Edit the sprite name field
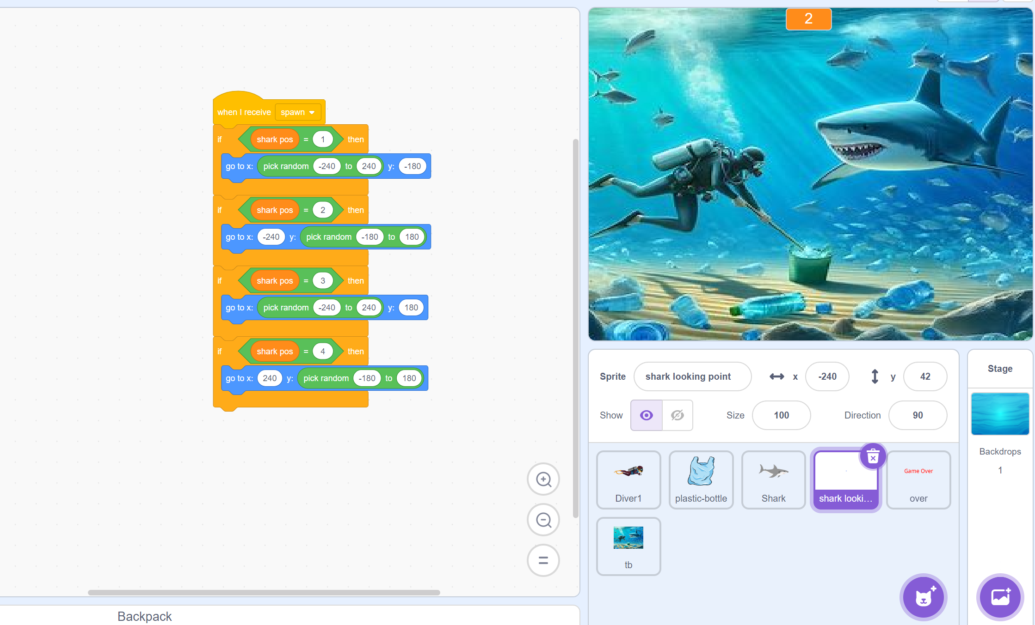1035x625 pixels. (692, 376)
